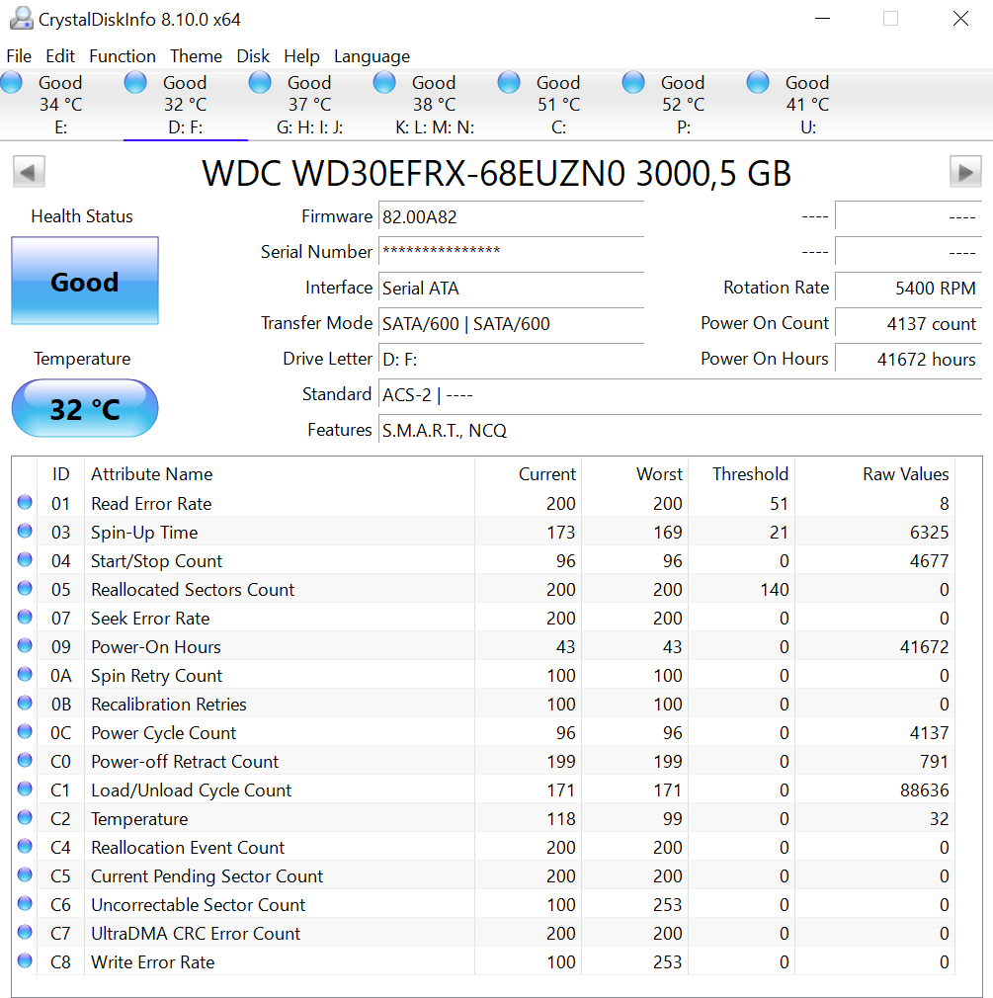Close the CrystalDiskInfo window
The width and height of the screenshot is (993, 998).
960,19
